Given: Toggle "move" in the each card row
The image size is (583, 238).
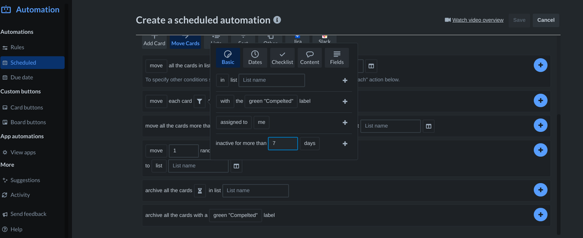Looking at the screenshot, I should click(x=156, y=101).
